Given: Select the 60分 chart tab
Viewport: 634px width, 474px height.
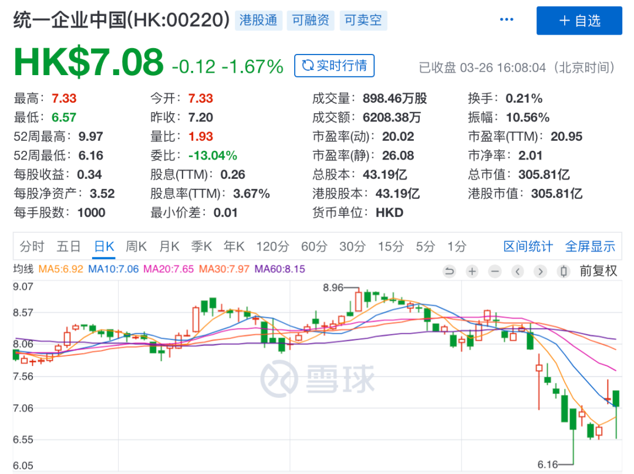Looking at the screenshot, I should 314,246.
